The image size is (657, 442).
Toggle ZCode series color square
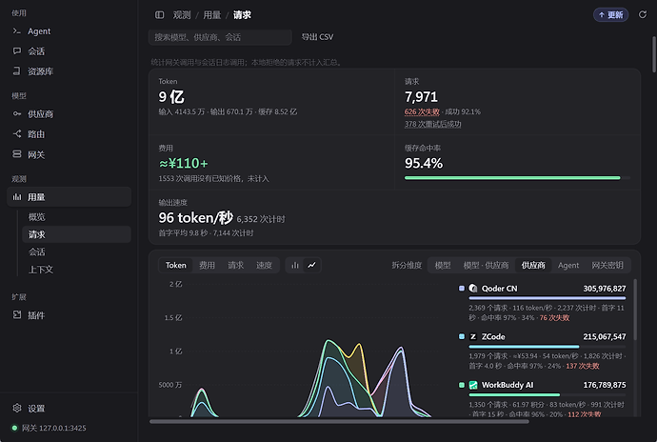462,337
